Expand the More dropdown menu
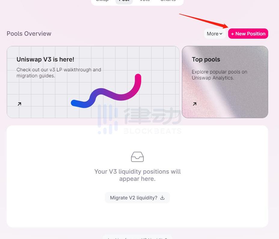This screenshot has width=279, height=239. 215,34
